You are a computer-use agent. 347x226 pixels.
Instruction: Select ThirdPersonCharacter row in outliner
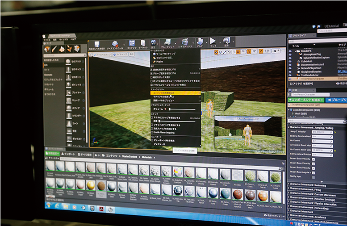[318, 79]
